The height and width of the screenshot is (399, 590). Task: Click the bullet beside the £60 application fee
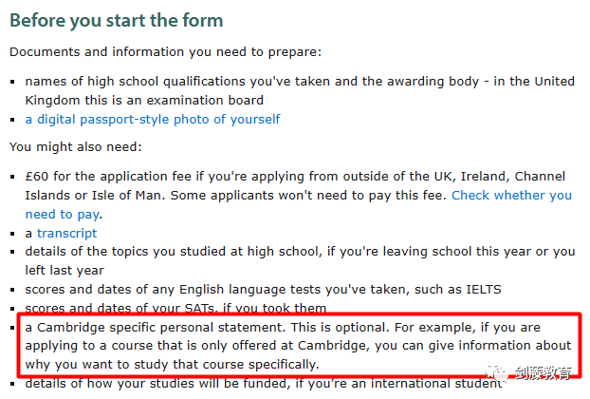pos(12,177)
